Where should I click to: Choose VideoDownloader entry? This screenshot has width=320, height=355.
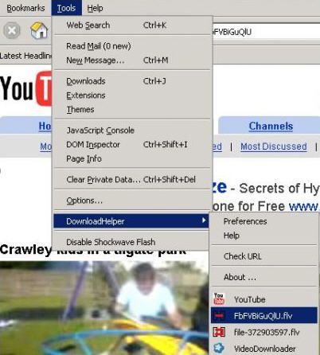(x=264, y=348)
